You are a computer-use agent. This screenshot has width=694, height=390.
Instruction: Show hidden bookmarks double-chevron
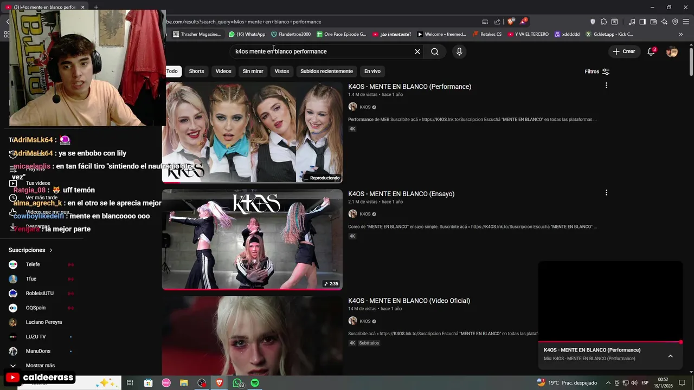tap(680, 34)
